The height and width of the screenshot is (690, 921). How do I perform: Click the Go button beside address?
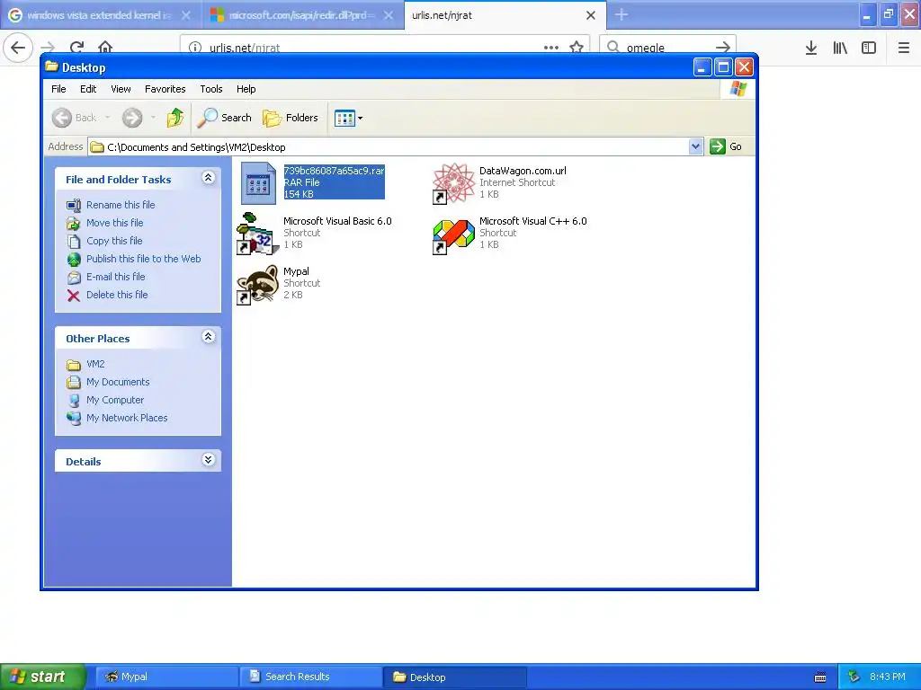coord(726,146)
